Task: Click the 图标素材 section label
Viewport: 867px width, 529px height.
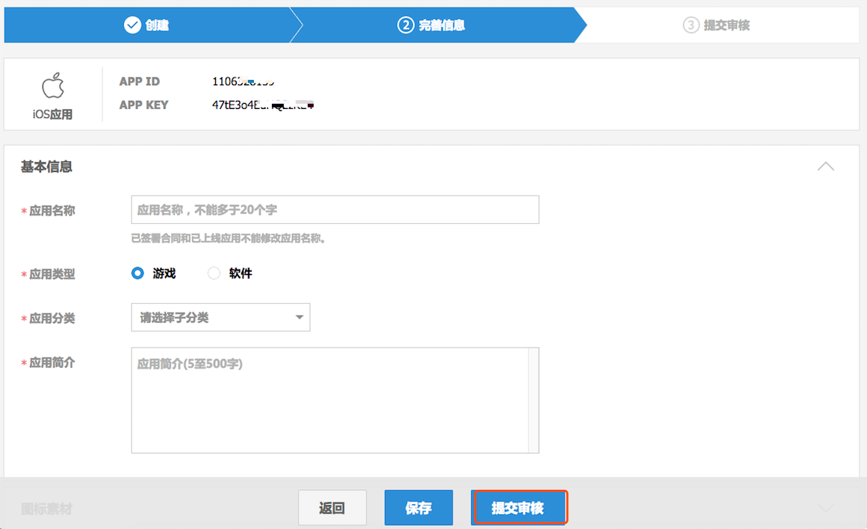Action: (46, 507)
